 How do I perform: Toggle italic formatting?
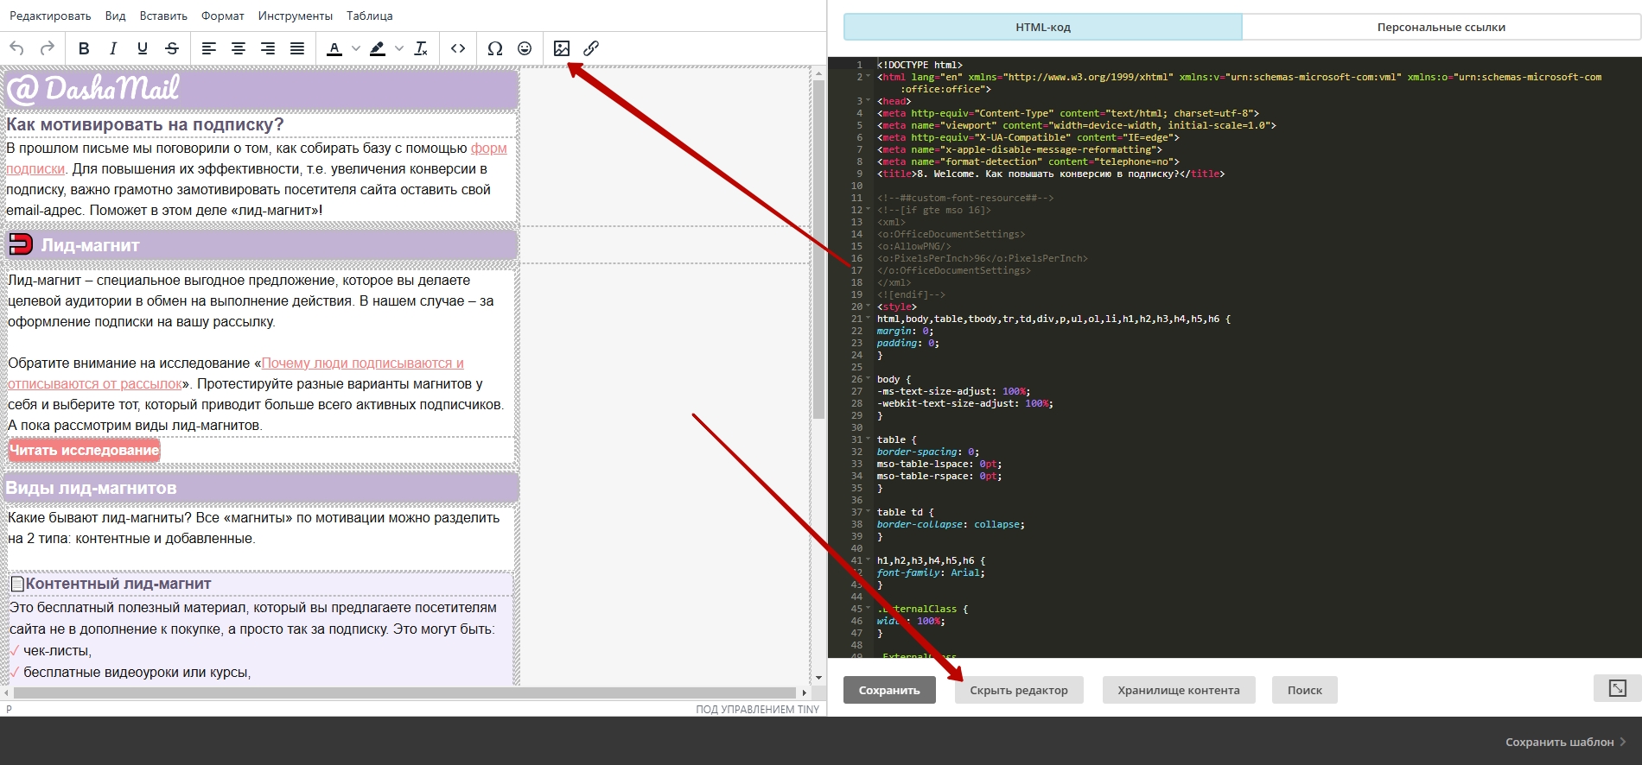pyautogui.click(x=113, y=48)
